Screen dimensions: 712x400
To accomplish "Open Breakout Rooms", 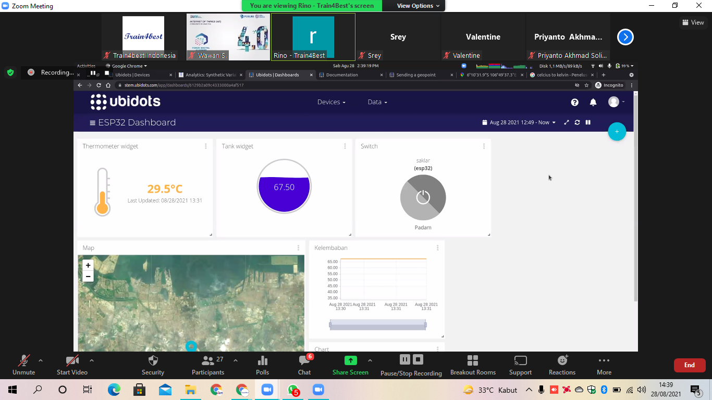I will click(473, 366).
